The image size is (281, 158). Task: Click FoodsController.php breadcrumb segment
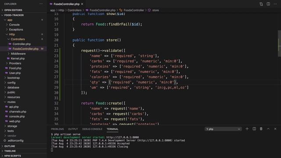pyautogui.click(x=102, y=11)
